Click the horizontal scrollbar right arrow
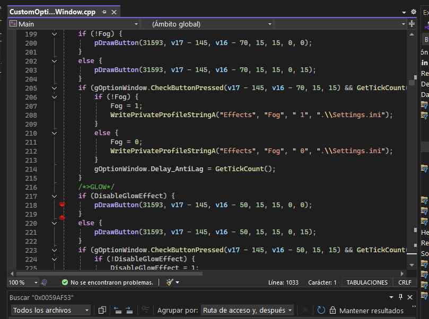Screen dimensions: 429x319 pyautogui.click(x=401, y=273)
